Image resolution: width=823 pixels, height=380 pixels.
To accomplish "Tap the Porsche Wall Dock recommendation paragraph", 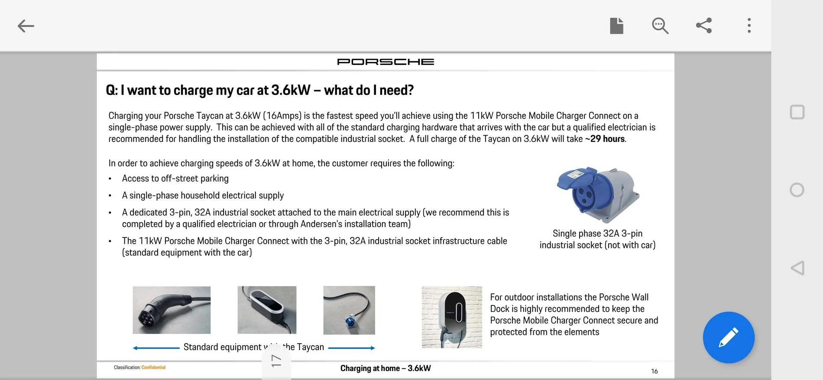I will [x=574, y=315].
